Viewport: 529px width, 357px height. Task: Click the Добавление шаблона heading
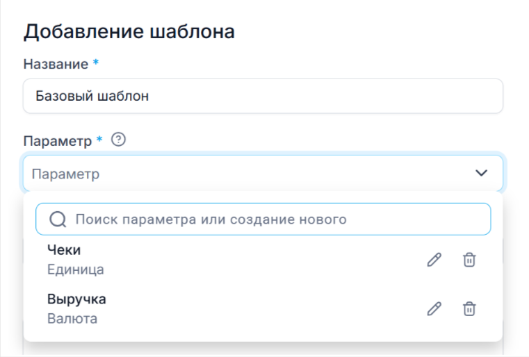click(x=129, y=31)
